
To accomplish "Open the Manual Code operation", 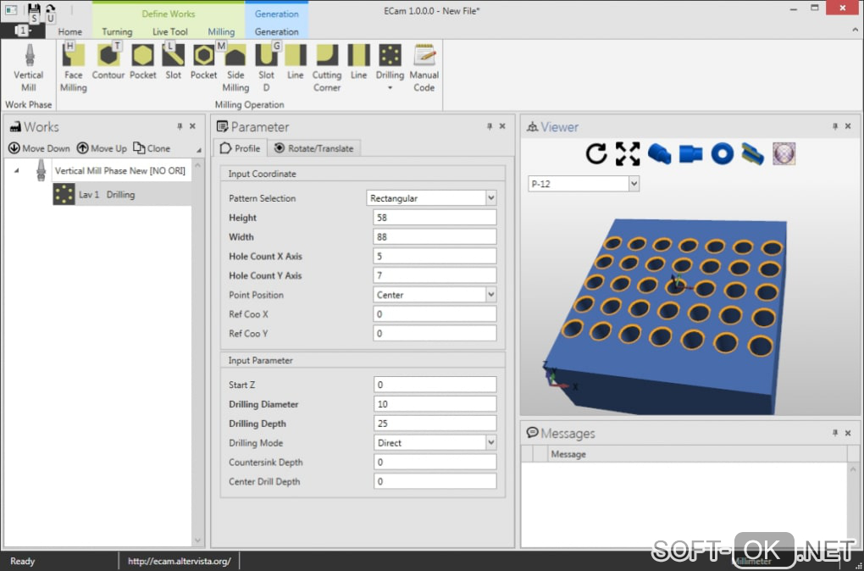I will 424,69.
